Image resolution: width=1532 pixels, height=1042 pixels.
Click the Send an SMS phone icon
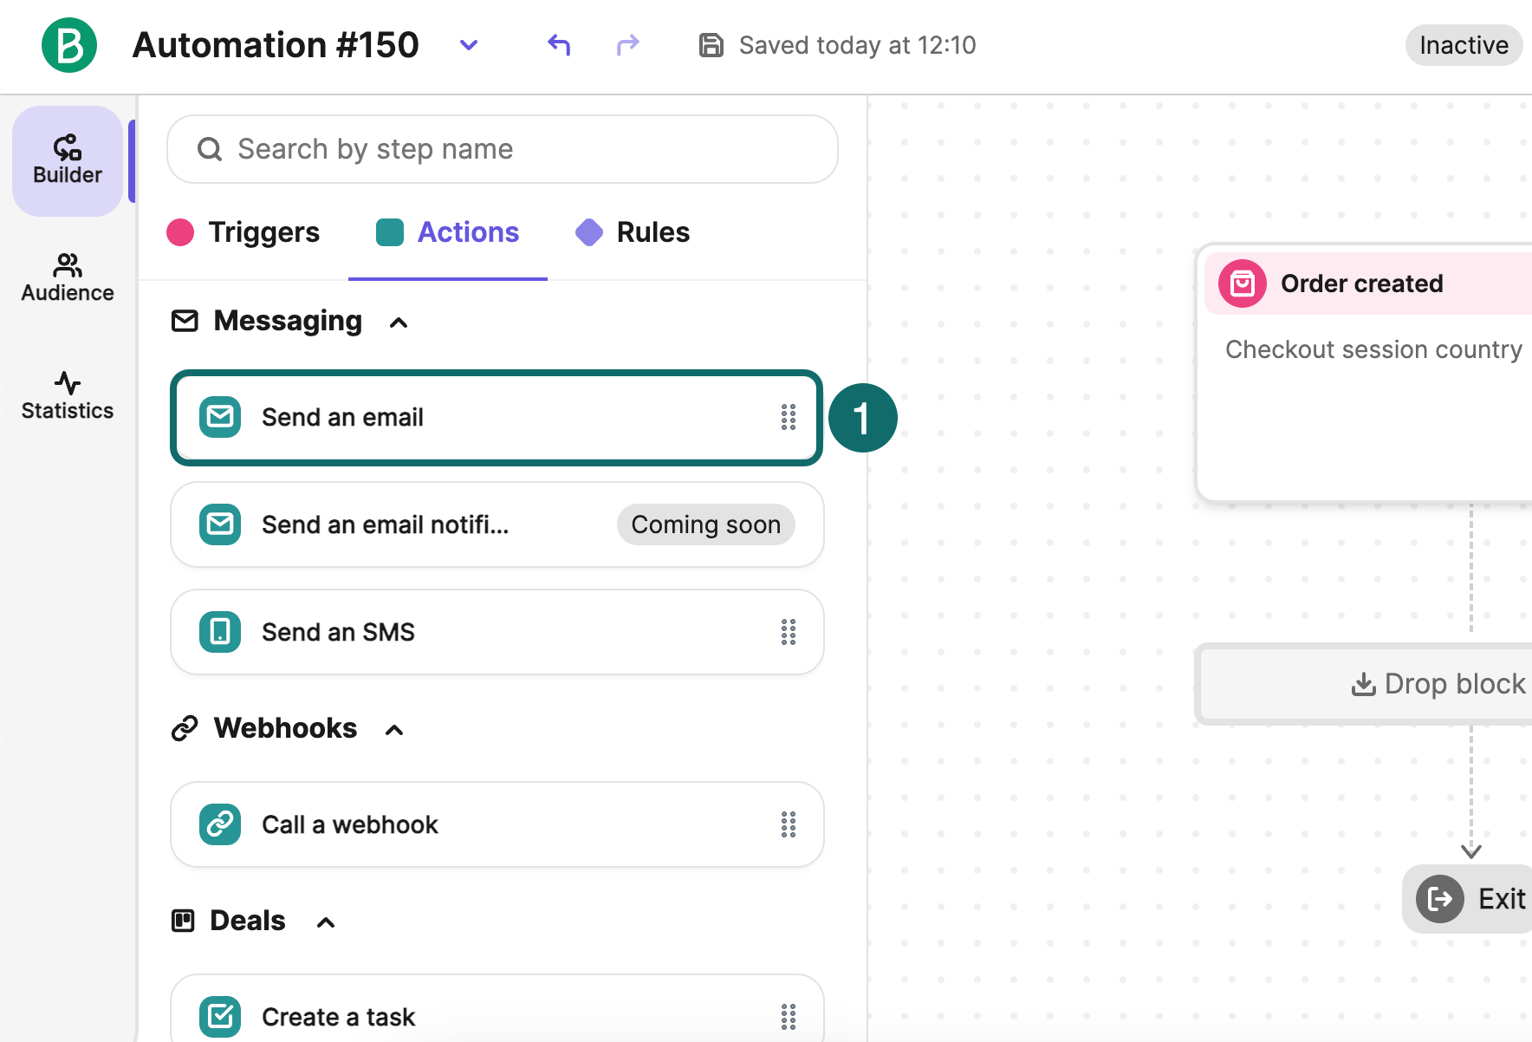pyautogui.click(x=220, y=632)
